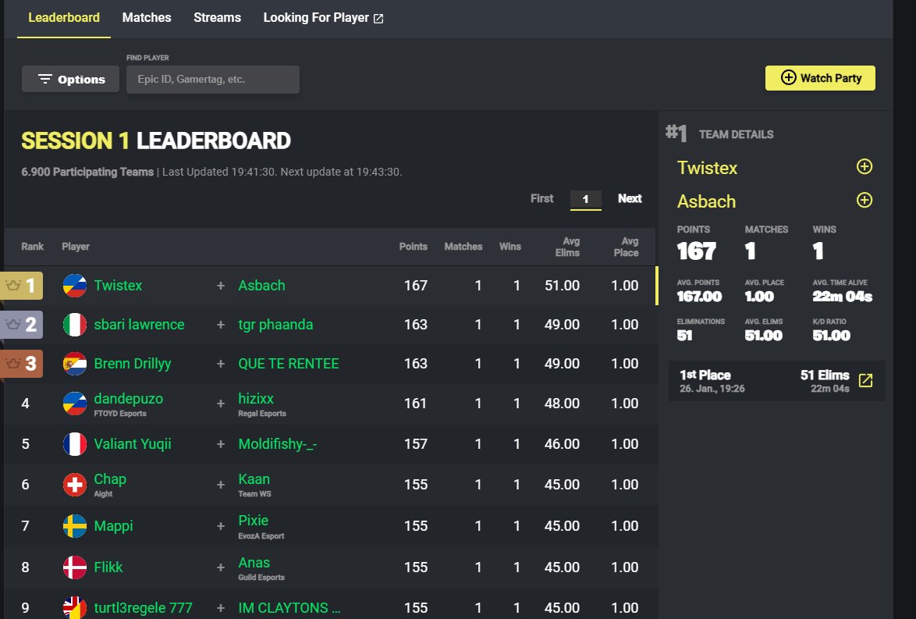Click FTOYD Esports team label
The image size is (916, 619).
pos(119,414)
